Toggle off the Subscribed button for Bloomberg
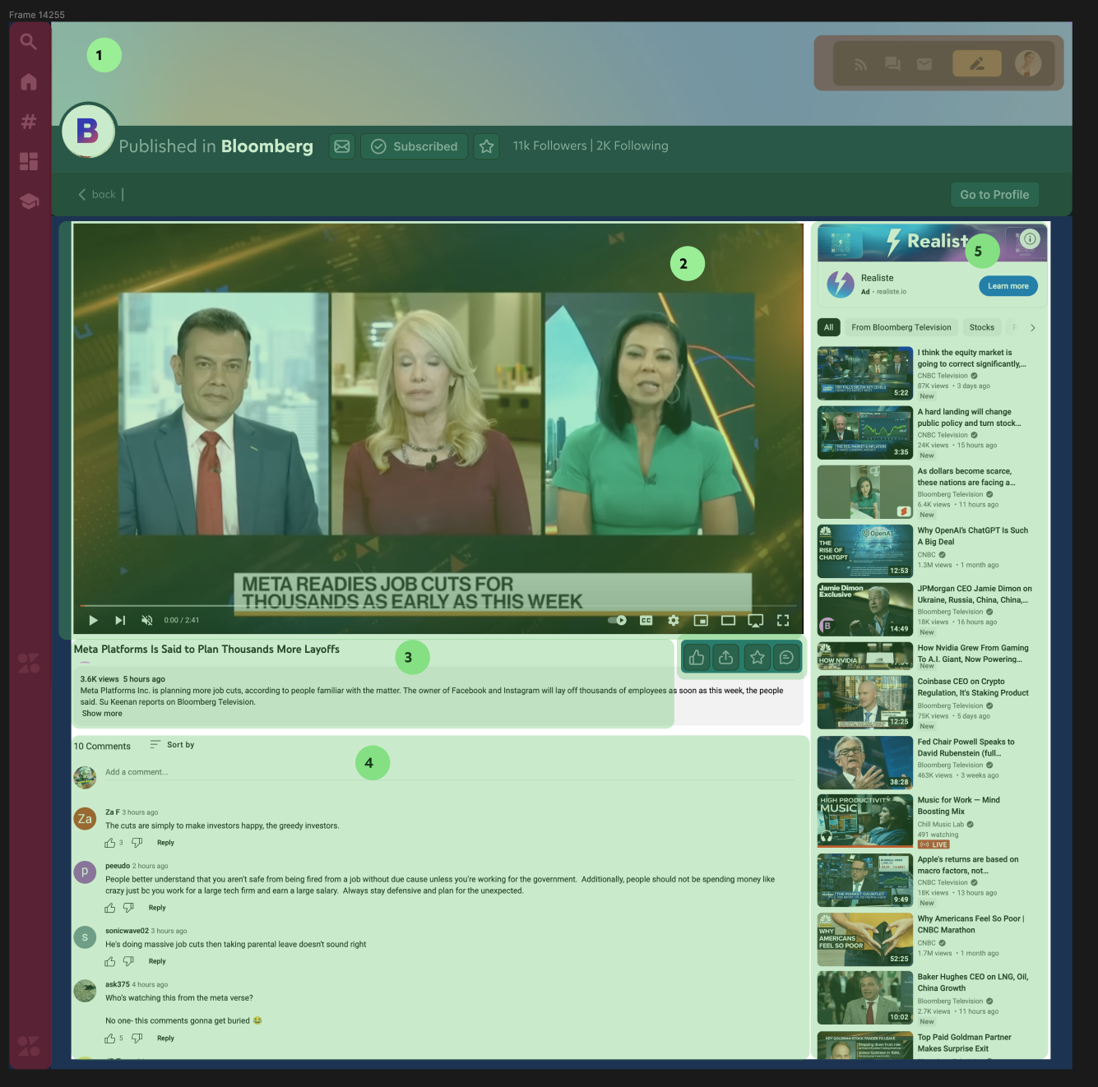 414,146
